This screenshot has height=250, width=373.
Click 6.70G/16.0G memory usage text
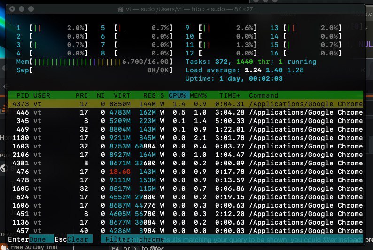click(145, 62)
